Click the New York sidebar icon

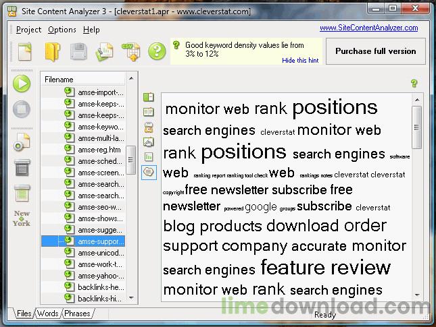[x=22, y=218]
